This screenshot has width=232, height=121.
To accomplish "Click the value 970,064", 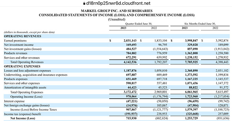I will 131,97.
